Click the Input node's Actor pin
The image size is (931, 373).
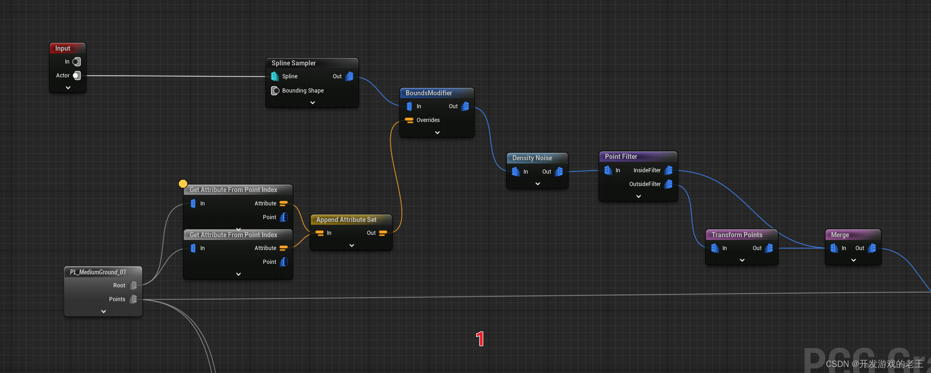pyautogui.click(x=76, y=76)
